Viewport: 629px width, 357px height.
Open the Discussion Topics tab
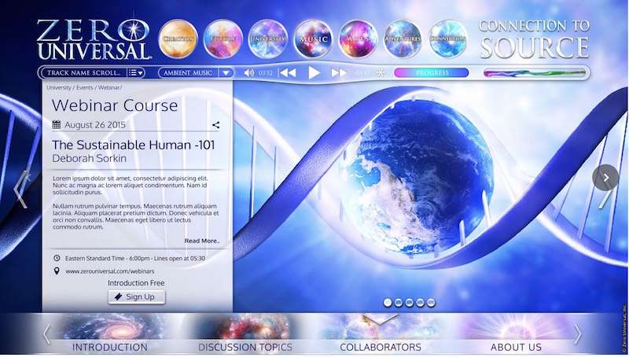[245, 347]
